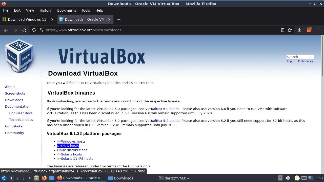
Task: Open Technical docs link
Action: (21, 120)
